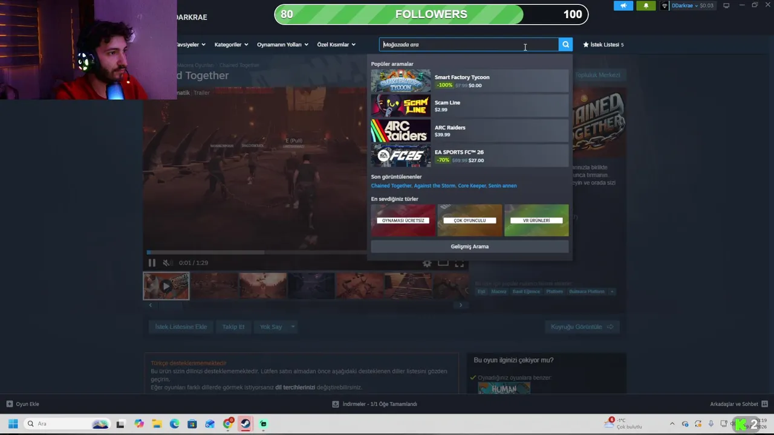Click the Oyun Ekle plus icon

(10, 404)
